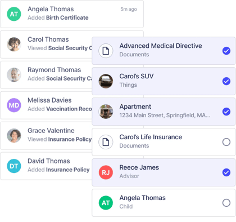The image size is (236, 222).
Task: Uncheck Advanced Medical Directive
Action: pyautogui.click(x=226, y=51)
